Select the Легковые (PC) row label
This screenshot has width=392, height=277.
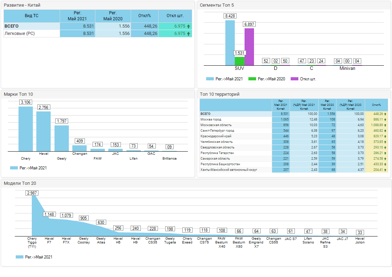[20, 34]
